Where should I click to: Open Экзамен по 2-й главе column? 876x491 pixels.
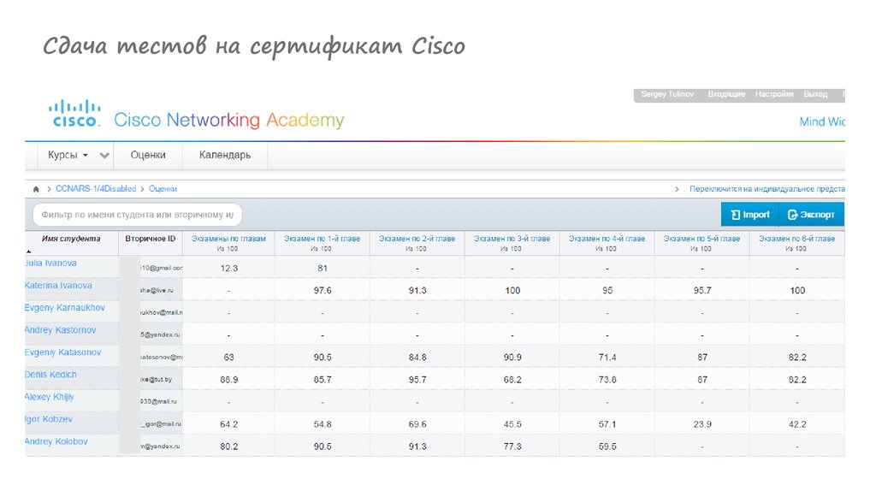(417, 239)
